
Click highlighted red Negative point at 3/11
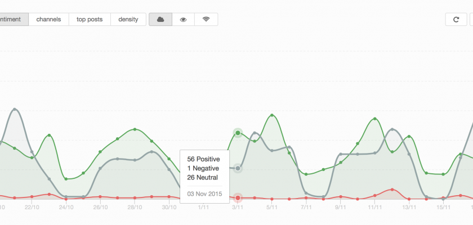[238, 198]
